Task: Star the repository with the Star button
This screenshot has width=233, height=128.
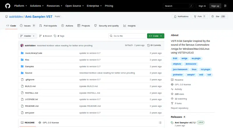Action: (218, 17)
